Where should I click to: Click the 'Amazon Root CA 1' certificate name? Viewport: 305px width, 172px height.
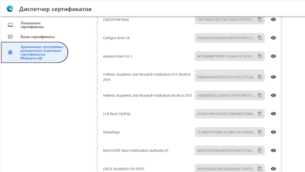[x=117, y=56]
